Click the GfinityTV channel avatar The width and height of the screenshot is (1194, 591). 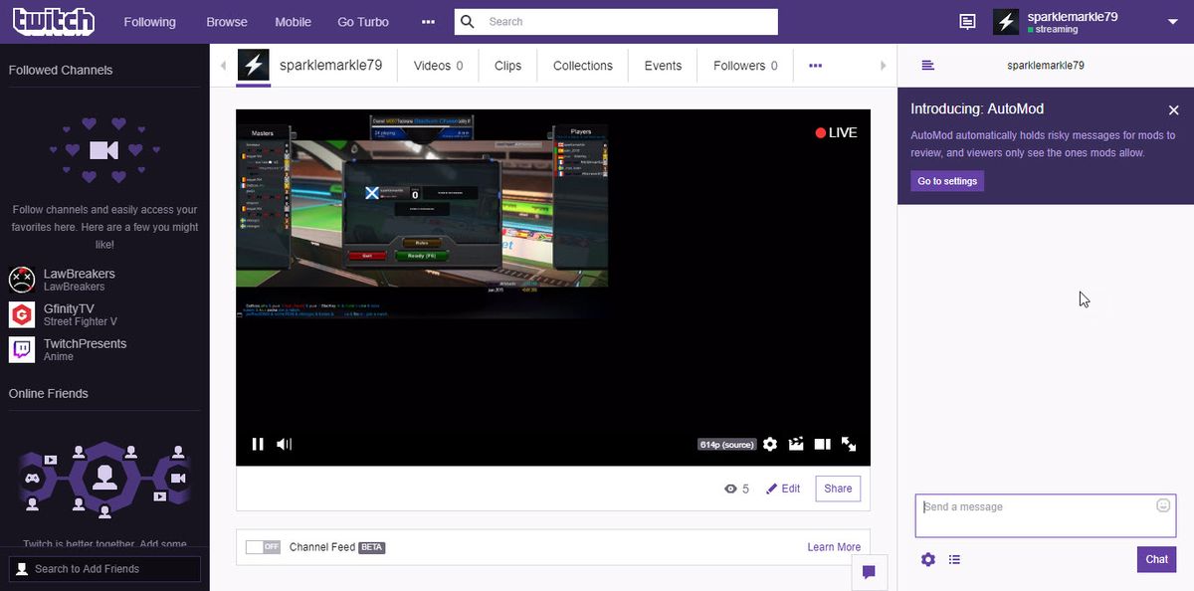[x=22, y=314]
